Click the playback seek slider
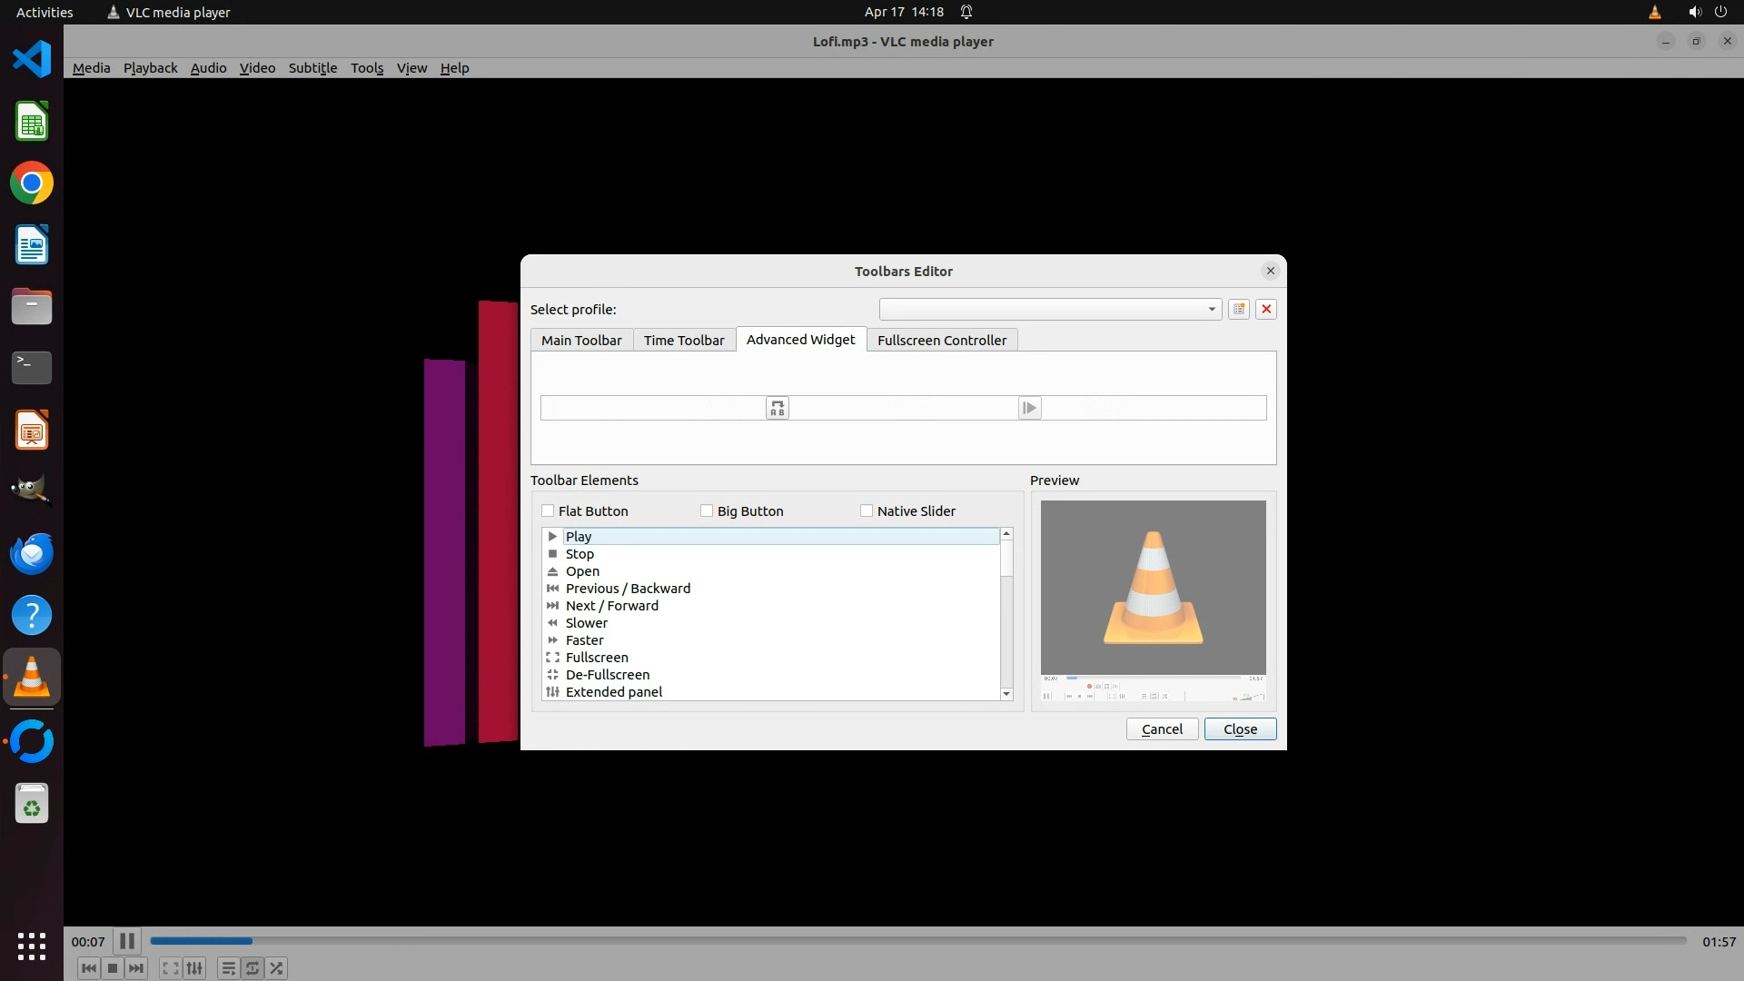 pyautogui.click(x=917, y=941)
